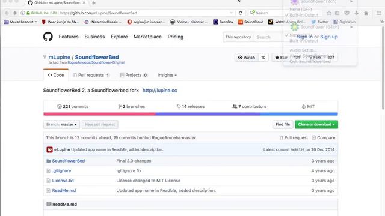Open the Waar kun je de SN bookmark
This screenshot has height=216, width=385.
pyautogui.click(x=60, y=22)
